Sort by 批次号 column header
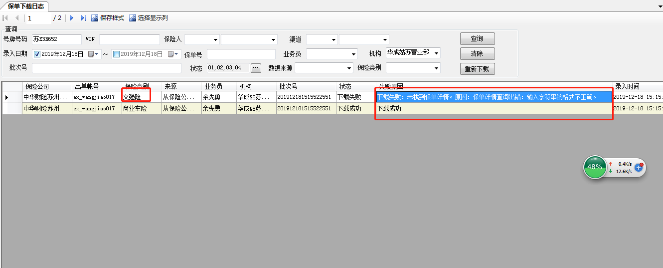This screenshot has width=663, height=268. pyautogui.click(x=306, y=86)
